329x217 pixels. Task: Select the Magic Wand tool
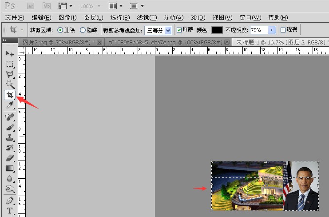(10, 84)
